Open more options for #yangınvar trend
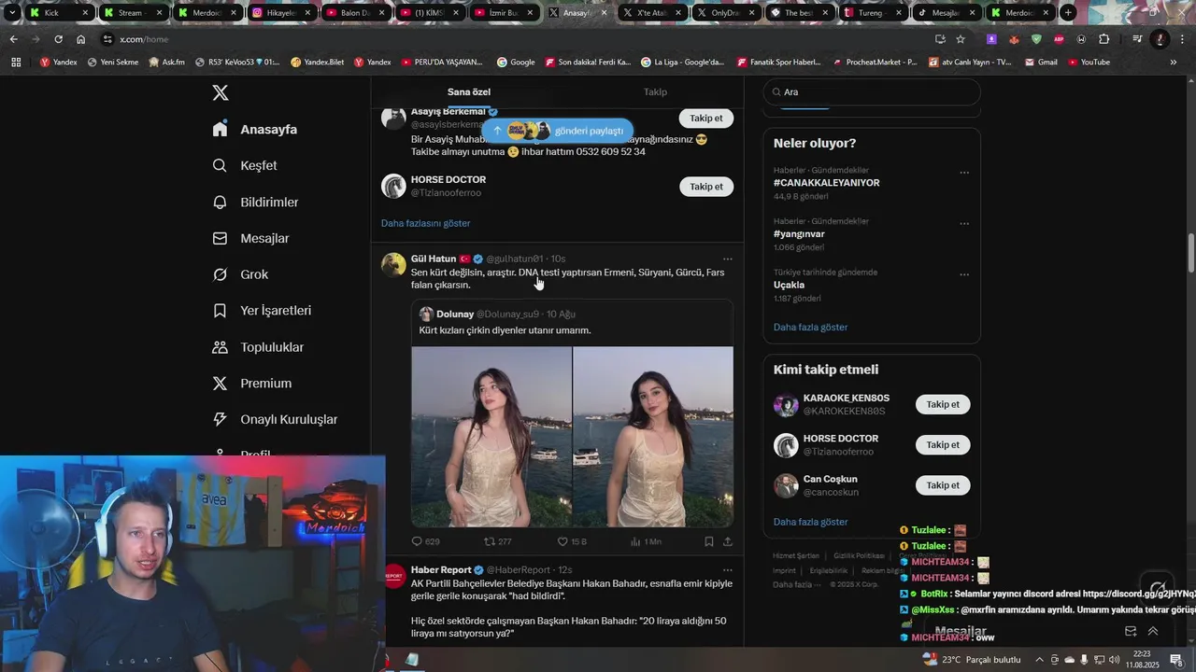This screenshot has width=1196, height=672. coord(964,224)
